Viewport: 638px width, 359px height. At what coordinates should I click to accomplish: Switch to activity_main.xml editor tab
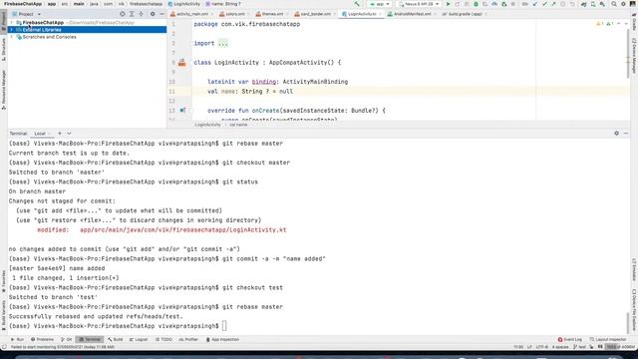pyautogui.click(x=191, y=14)
